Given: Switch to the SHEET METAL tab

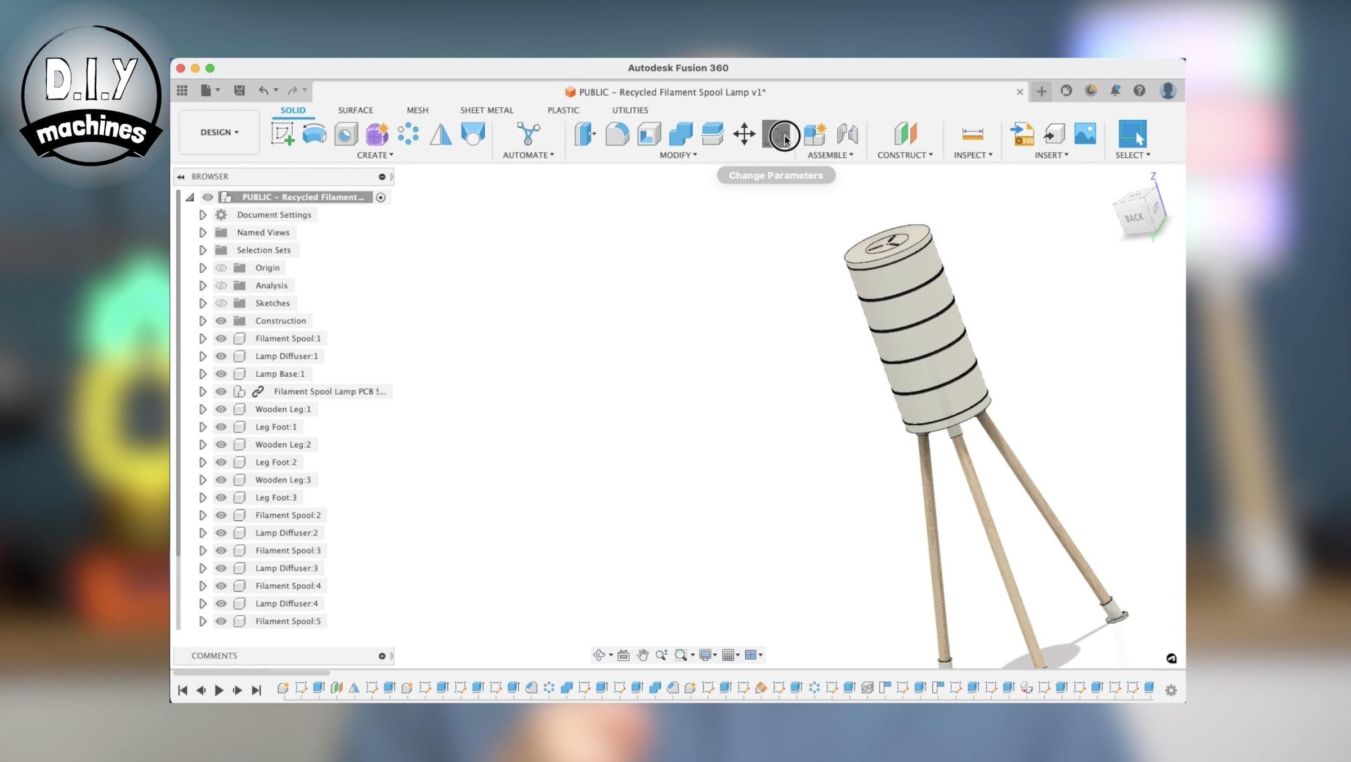Looking at the screenshot, I should tap(487, 110).
